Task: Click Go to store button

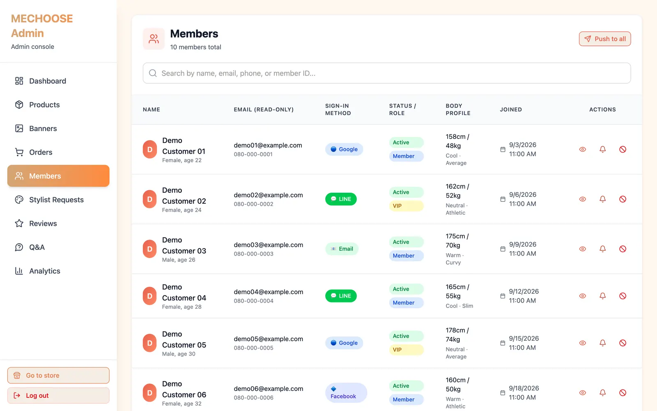Action: pyautogui.click(x=58, y=375)
